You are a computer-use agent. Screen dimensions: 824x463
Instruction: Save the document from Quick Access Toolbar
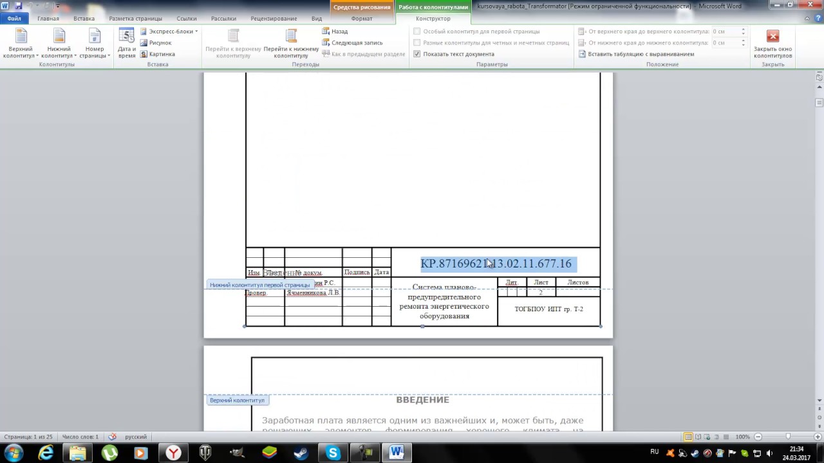tap(17, 6)
